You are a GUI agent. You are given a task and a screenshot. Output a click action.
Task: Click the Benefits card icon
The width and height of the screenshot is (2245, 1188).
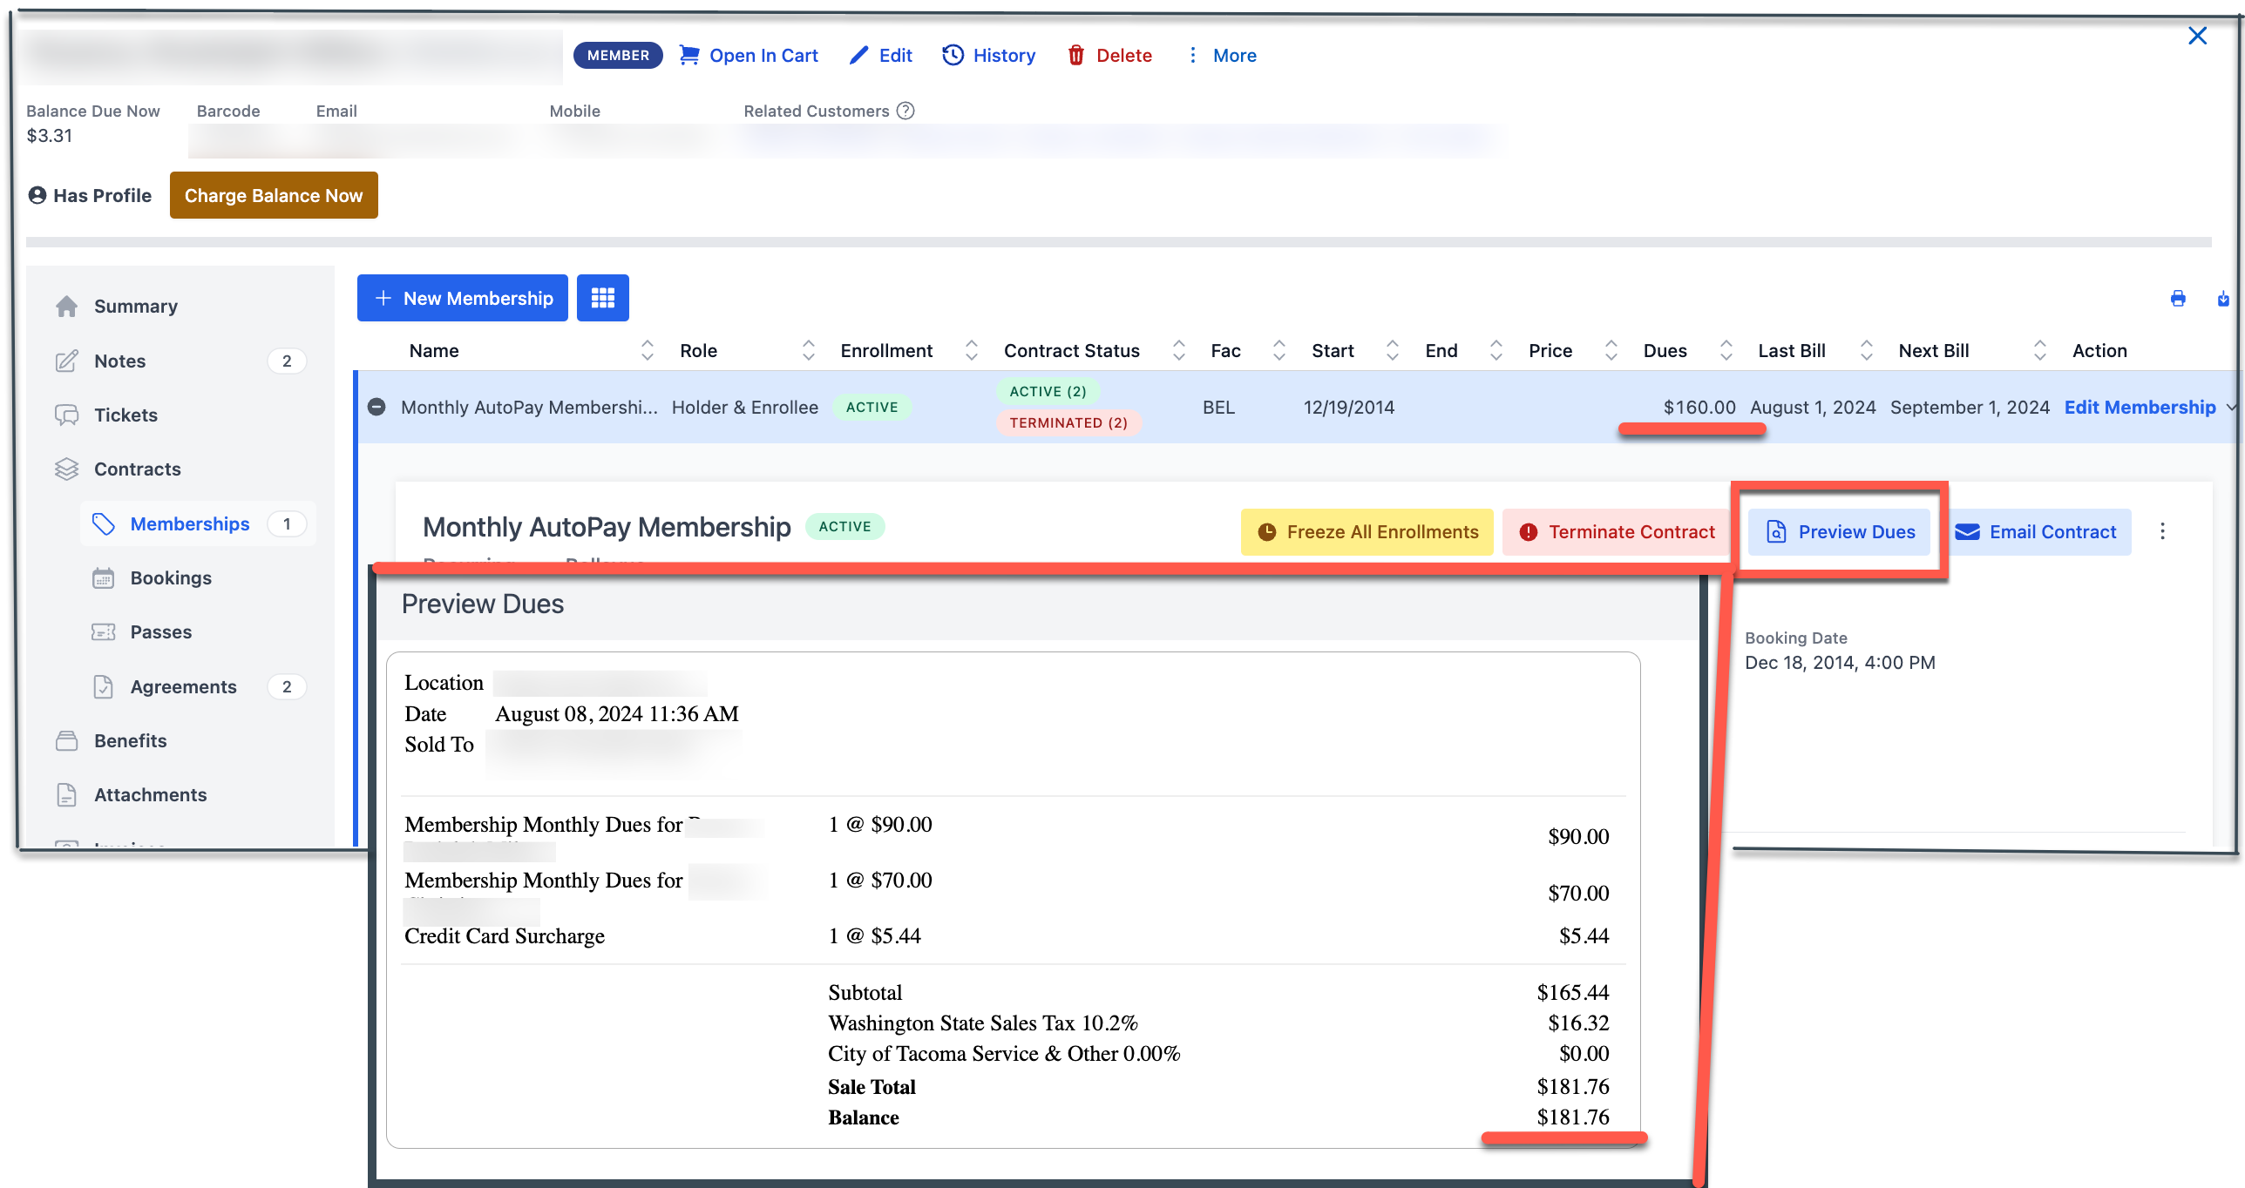(67, 740)
